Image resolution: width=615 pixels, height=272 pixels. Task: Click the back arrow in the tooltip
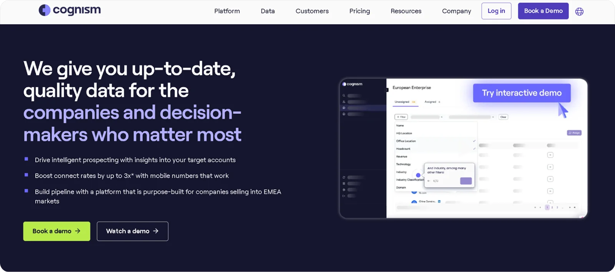(429, 181)
